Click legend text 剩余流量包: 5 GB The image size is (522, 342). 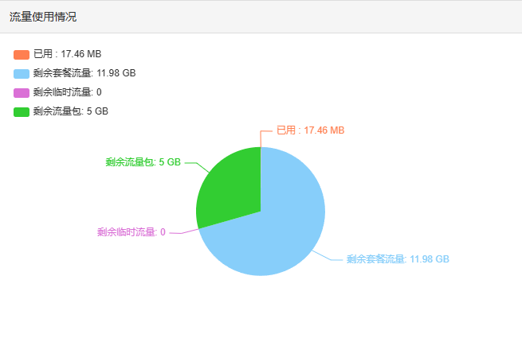[71, 111]
